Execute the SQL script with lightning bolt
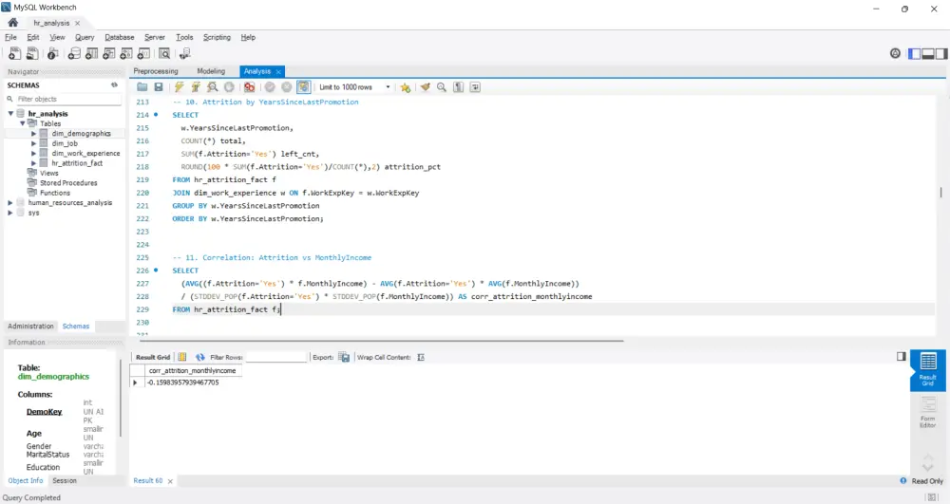 tap(179, 87)
